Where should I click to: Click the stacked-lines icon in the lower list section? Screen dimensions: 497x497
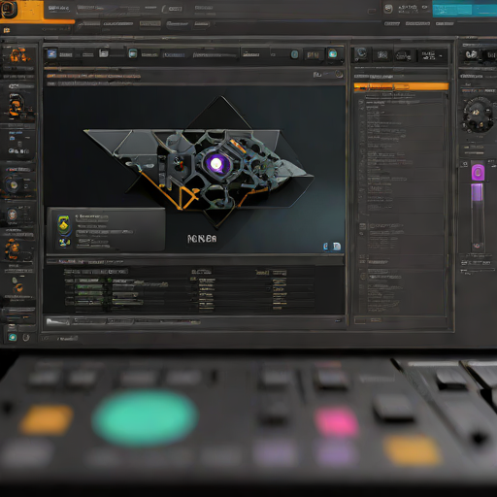[363, 226]
